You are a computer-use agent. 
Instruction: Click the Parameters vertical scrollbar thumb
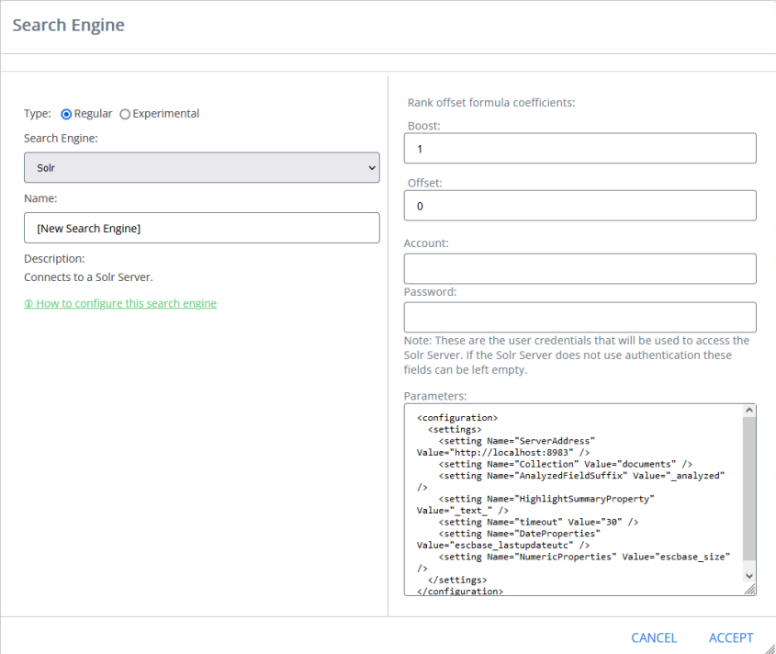(749, 489)
